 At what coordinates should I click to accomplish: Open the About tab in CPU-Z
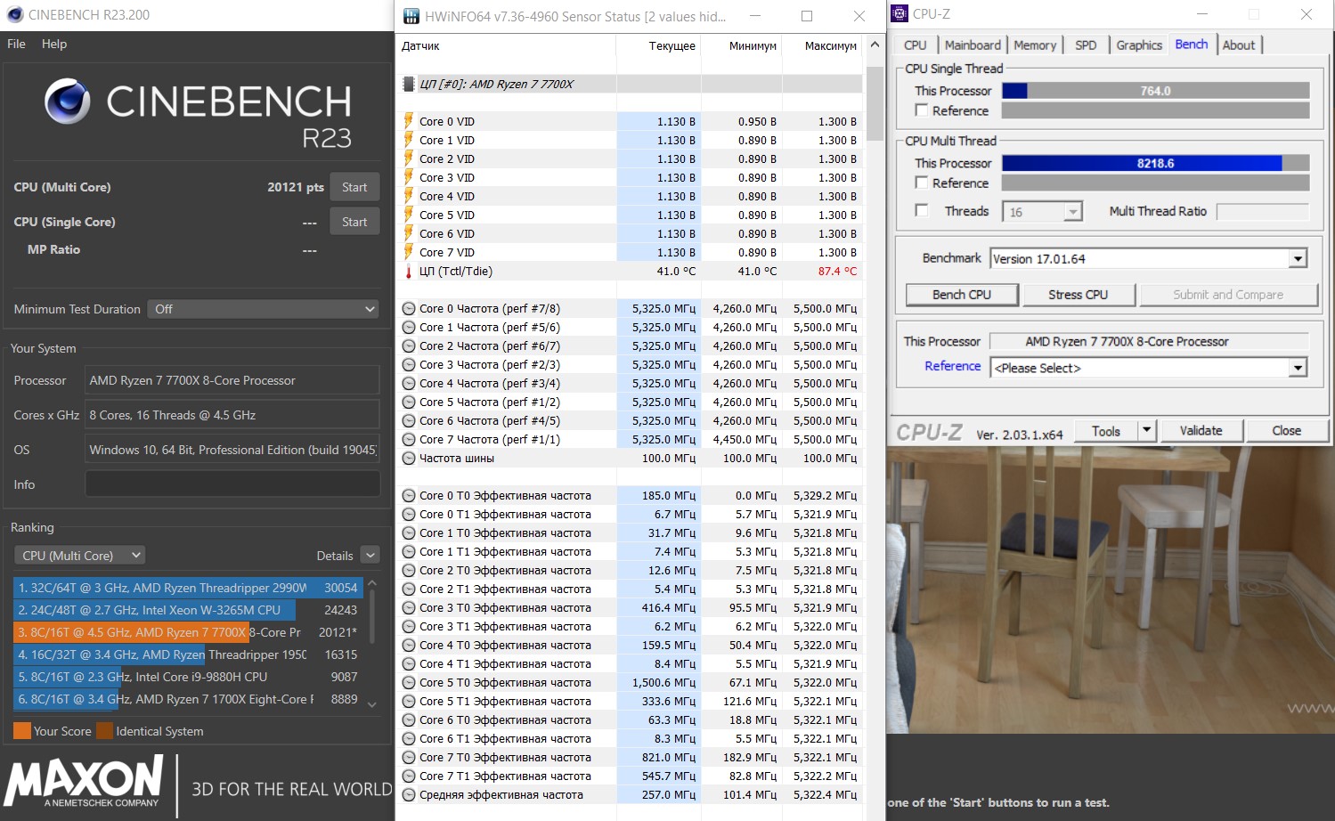tap(1239, 45)
